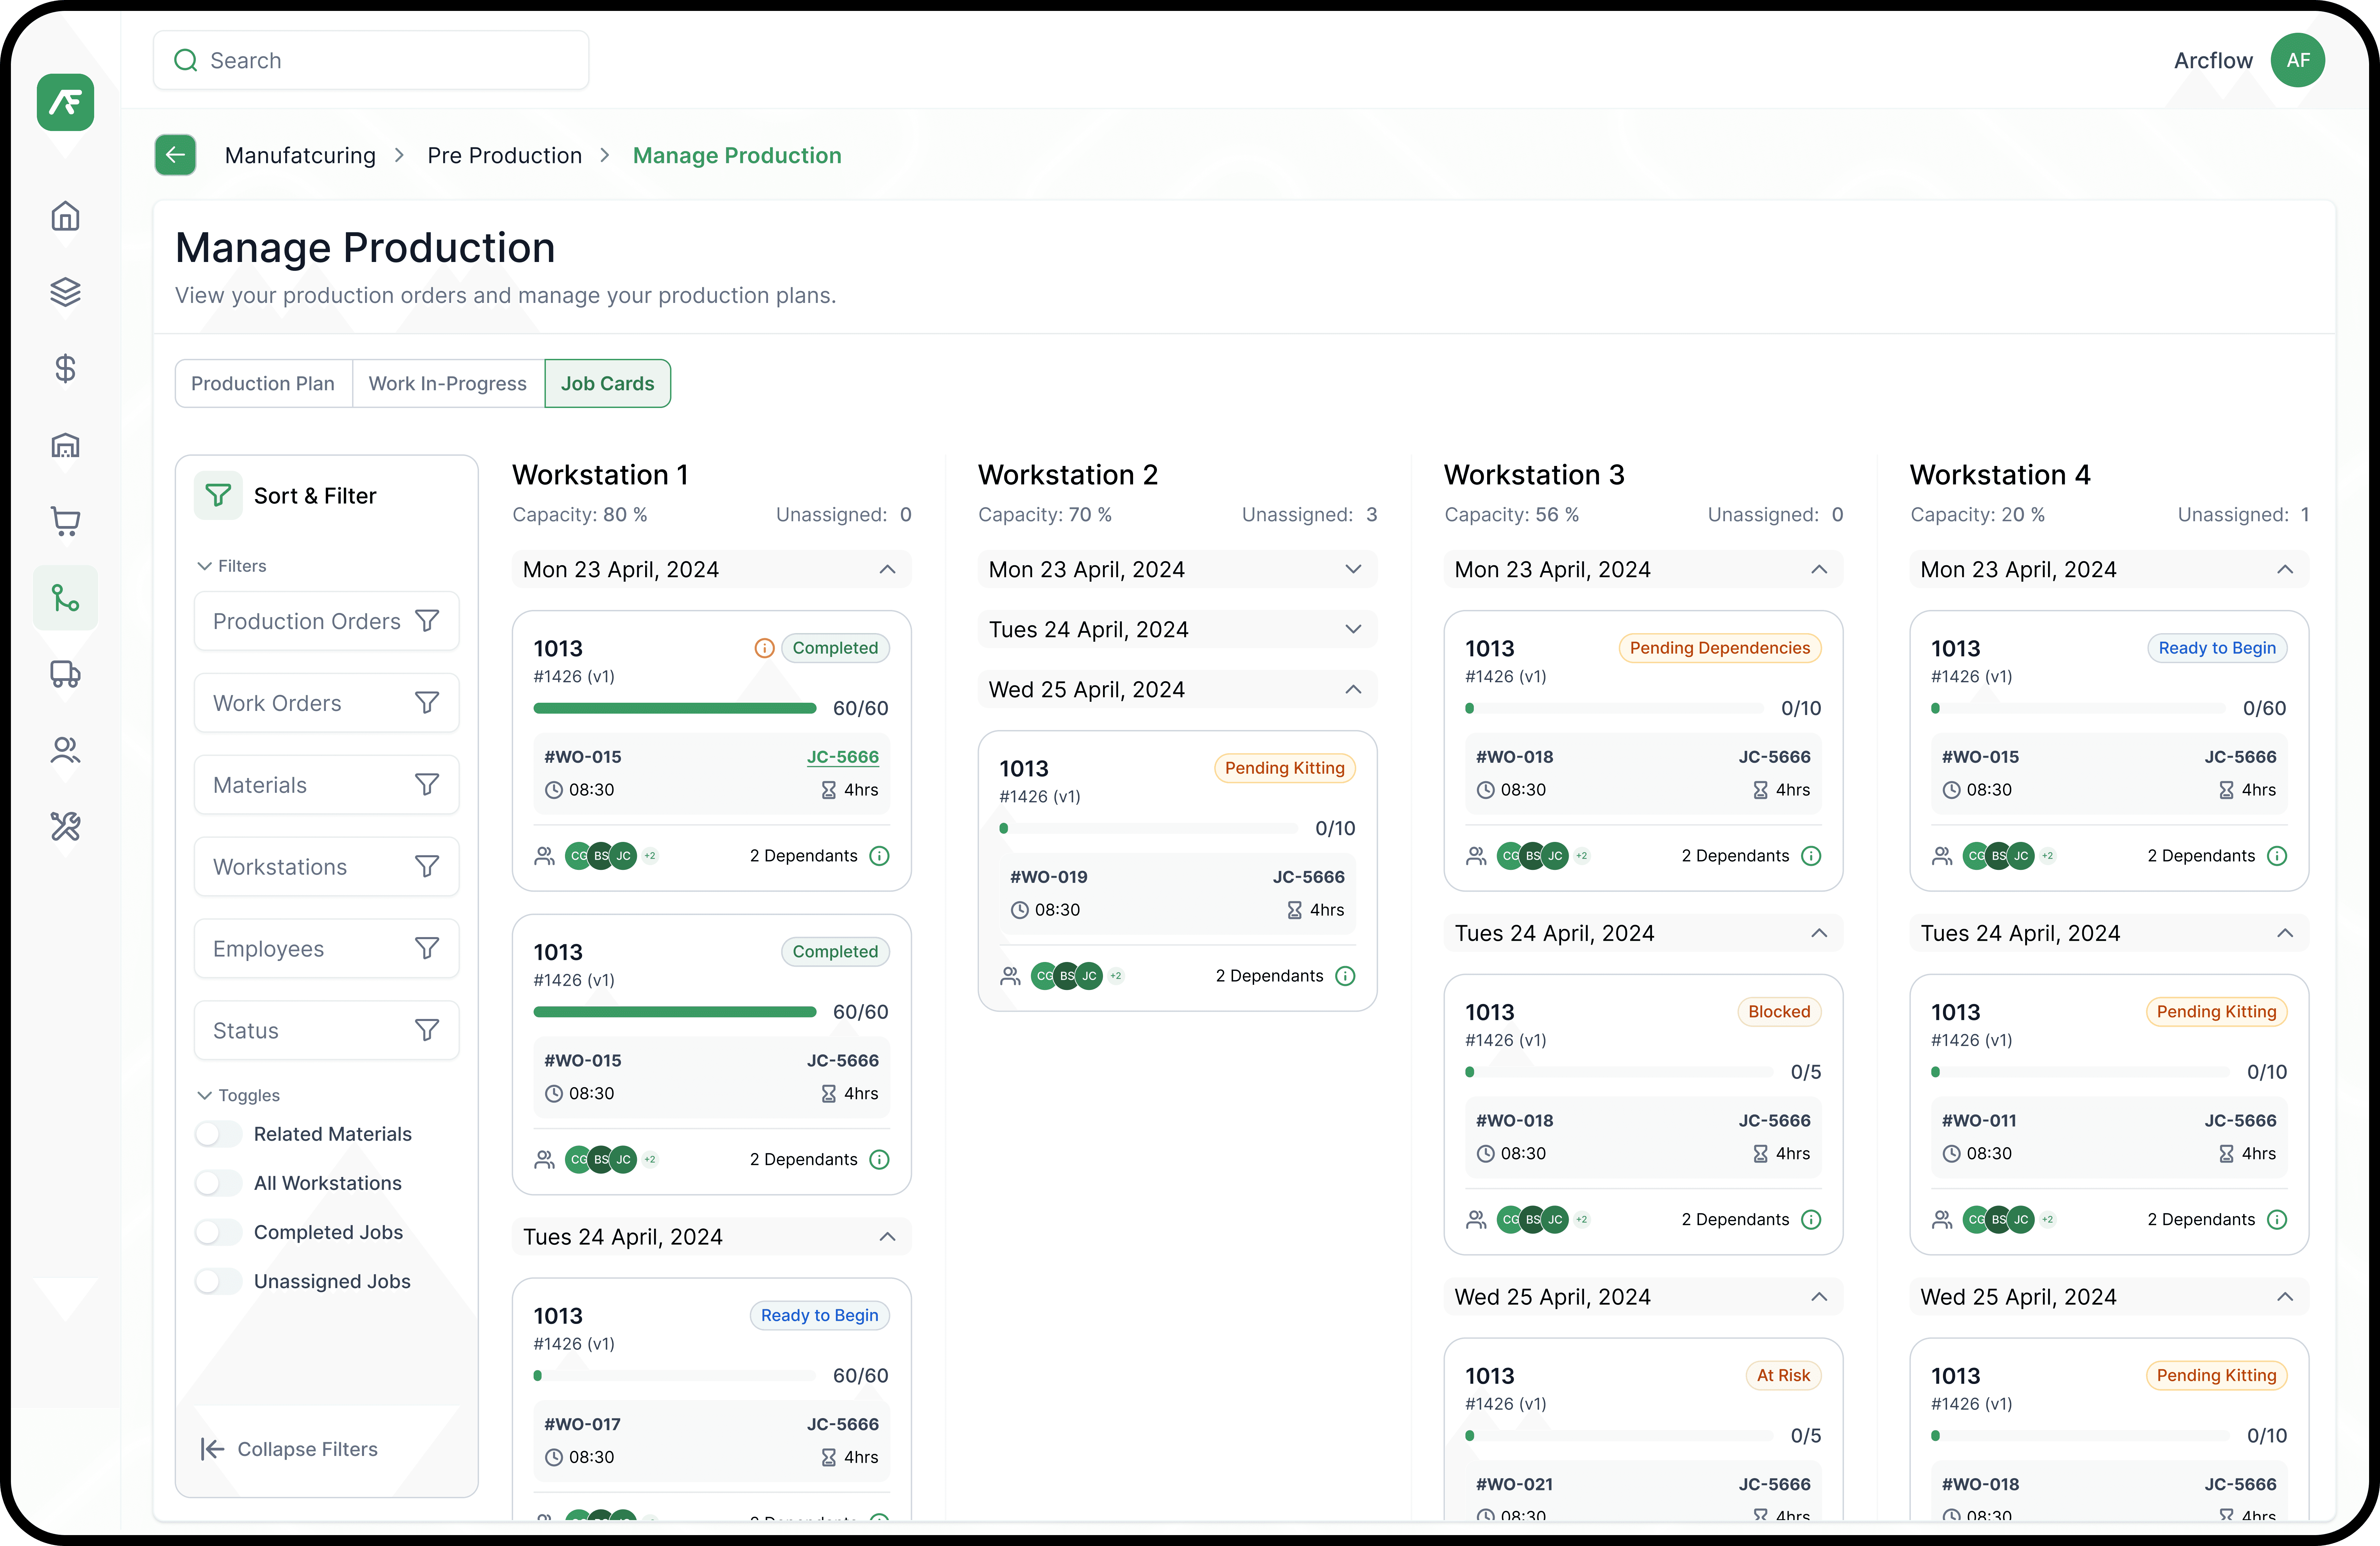
Task: Click the green back arrow button
Action: coord(175,155)
